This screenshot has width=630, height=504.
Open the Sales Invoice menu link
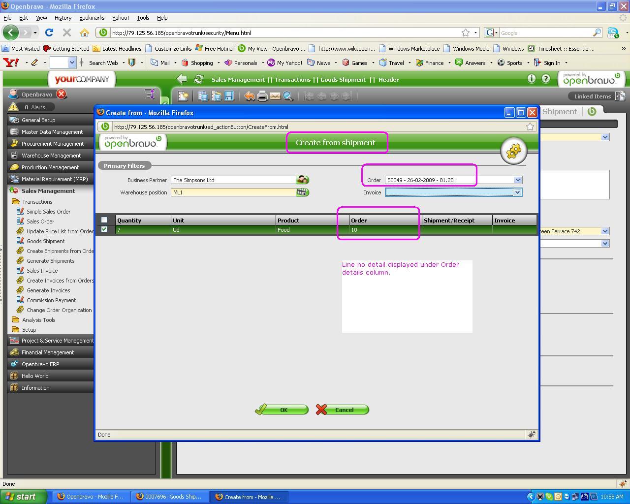[x=42, y=271]
